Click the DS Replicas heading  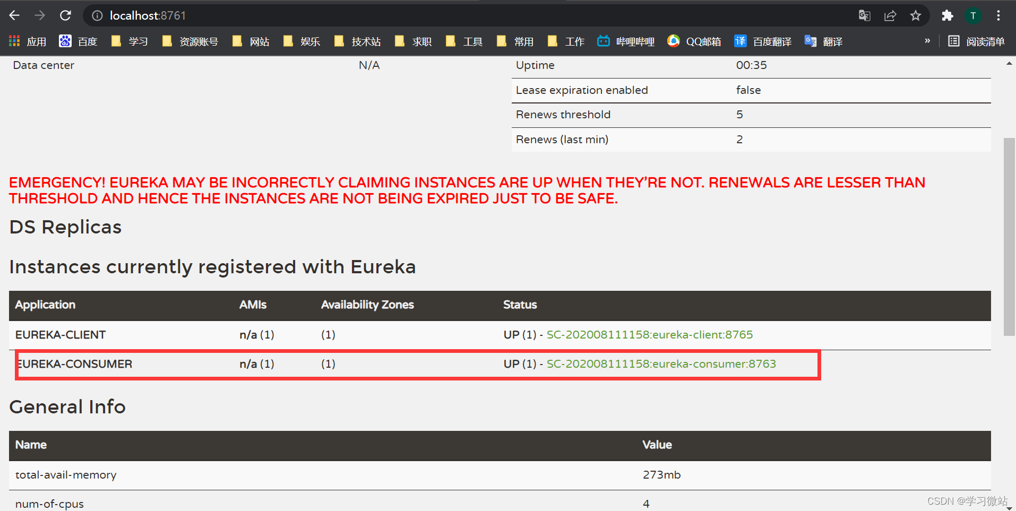coord(65,227)
